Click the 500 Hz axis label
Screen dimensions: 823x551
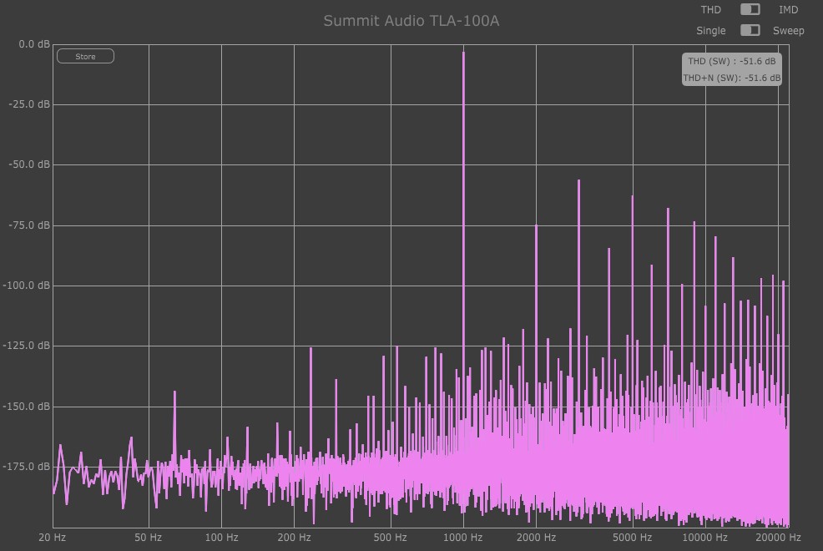(390, 538)
